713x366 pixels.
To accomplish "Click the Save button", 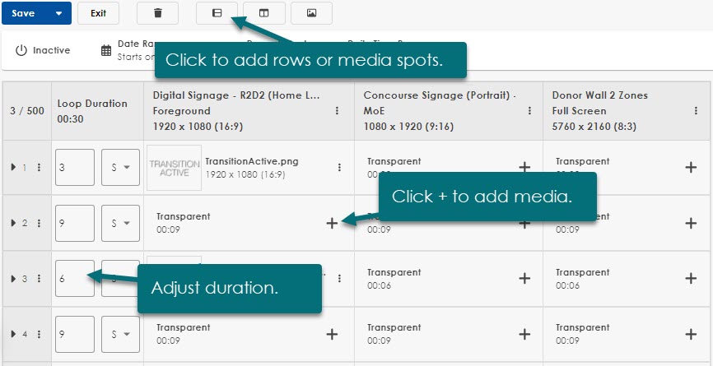I will [24, 13].
